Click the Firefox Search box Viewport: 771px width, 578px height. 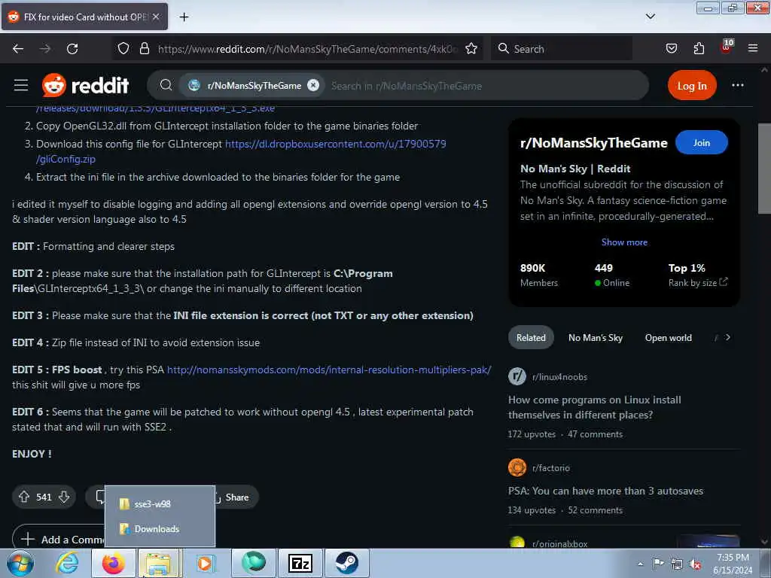(x=560, y=49)
